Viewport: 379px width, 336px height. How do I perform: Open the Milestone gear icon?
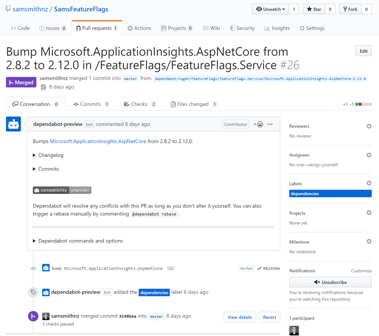click(369, 241)
